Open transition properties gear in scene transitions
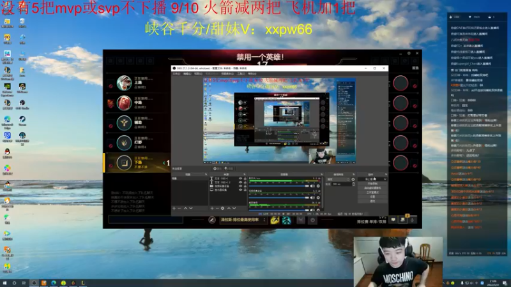 [x=353, y=179]
